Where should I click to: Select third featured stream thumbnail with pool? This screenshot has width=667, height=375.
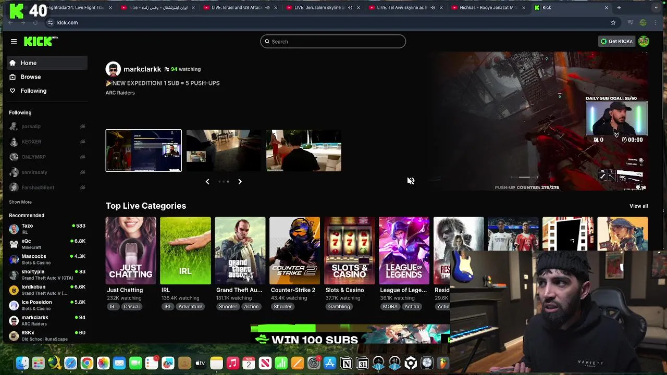click(x=304, y=151)
